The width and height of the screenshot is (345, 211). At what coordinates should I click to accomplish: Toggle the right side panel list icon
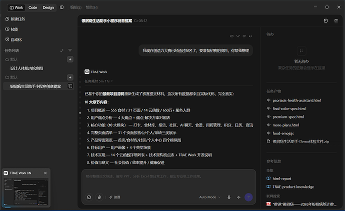(336, 20)
